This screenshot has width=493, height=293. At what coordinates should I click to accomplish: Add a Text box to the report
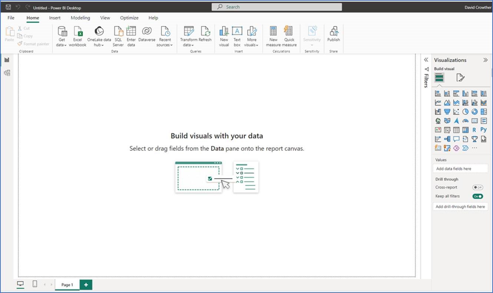[237, 36]
